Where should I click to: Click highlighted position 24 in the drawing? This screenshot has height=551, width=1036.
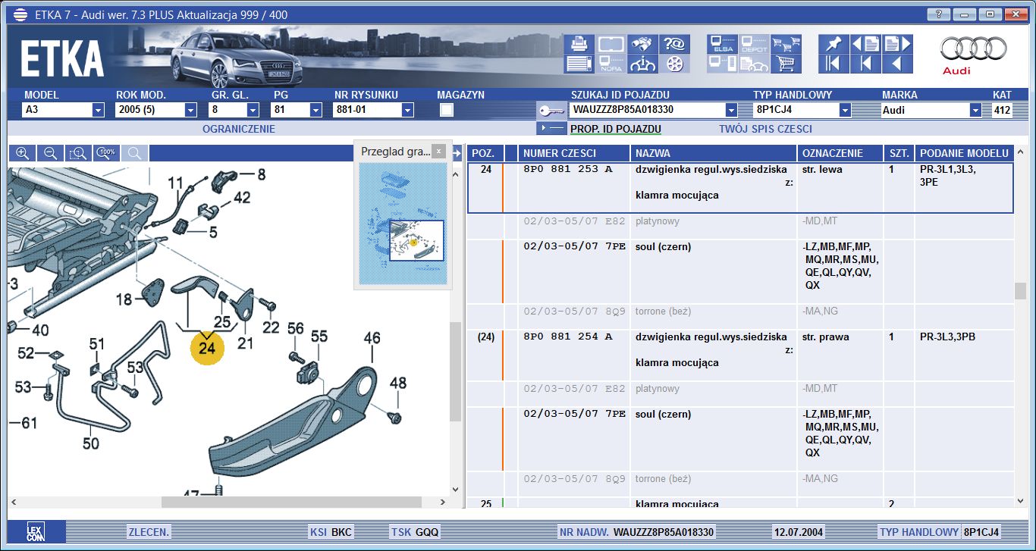207,347
